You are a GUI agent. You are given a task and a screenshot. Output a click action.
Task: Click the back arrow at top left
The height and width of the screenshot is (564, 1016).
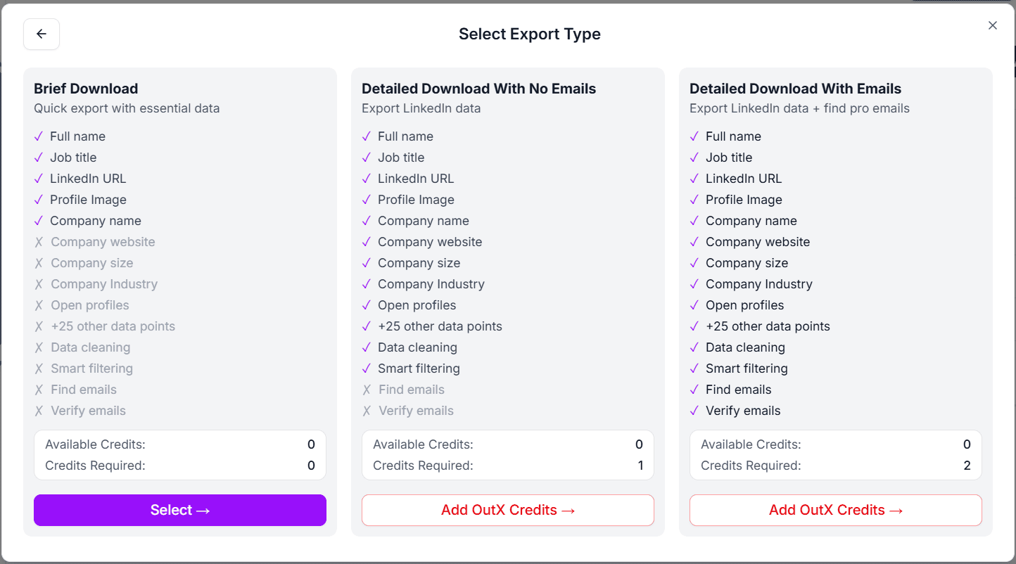pyautogui.click(x=41, y=34)
